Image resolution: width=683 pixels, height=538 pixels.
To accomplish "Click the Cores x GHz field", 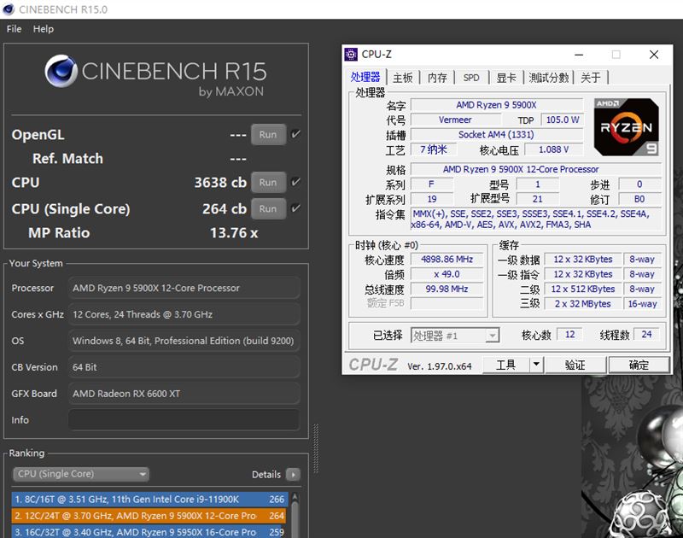I will click(184, 314).
